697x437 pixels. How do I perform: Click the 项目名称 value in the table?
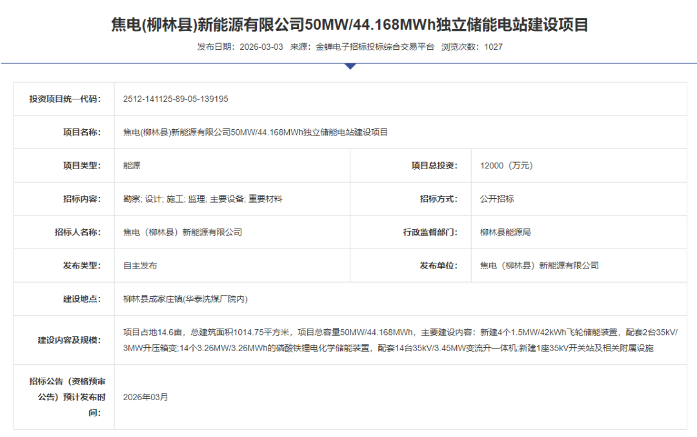coord(256,132)
